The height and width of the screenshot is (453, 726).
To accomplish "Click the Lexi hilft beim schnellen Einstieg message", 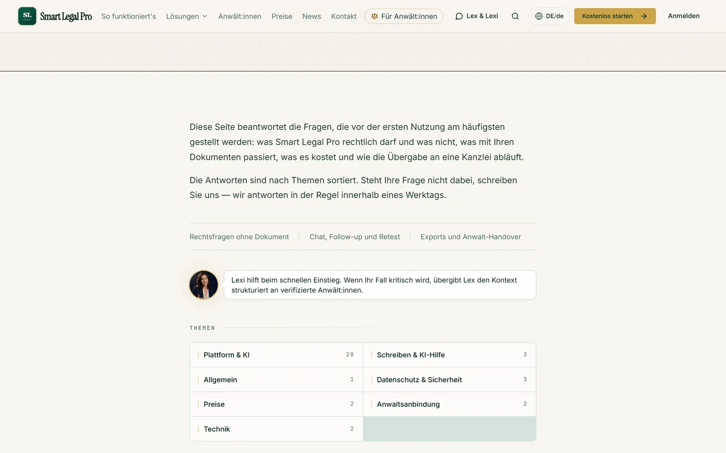I will tap(380, 285).
